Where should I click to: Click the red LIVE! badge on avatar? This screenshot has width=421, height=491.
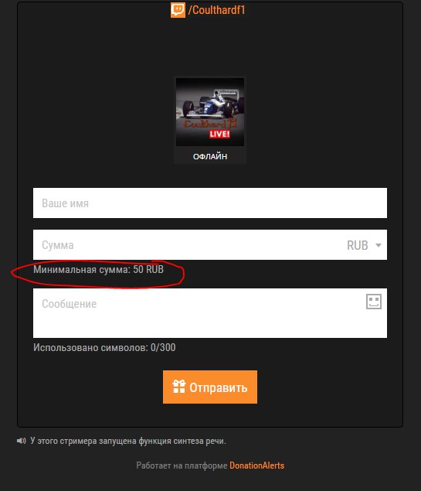pos(219,134)
